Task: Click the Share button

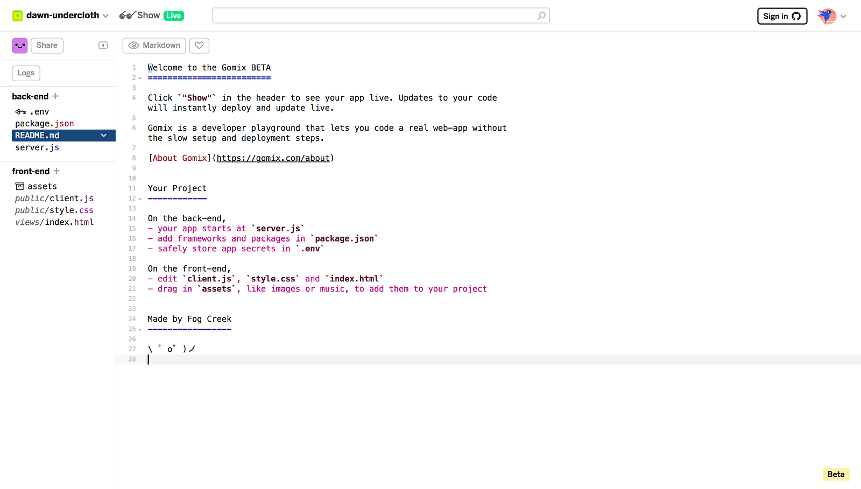Action: [47, 46]
